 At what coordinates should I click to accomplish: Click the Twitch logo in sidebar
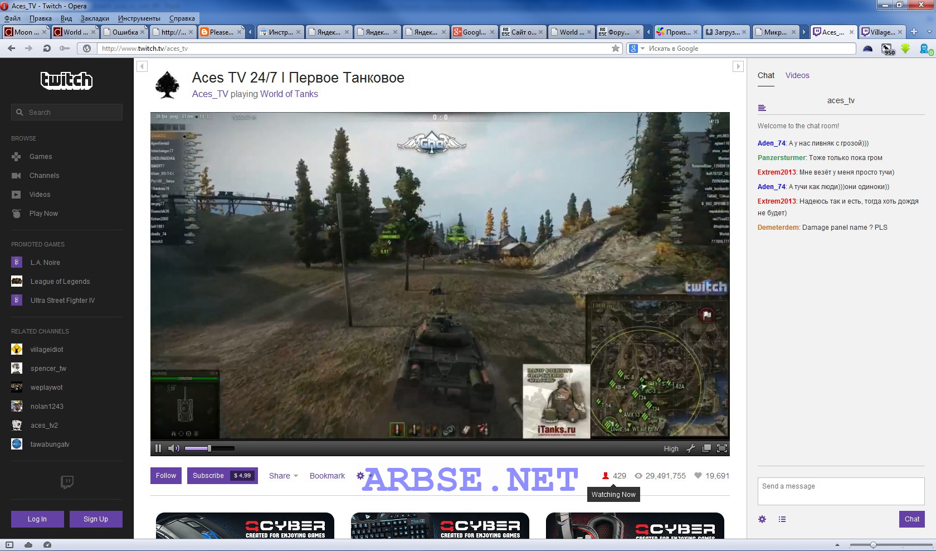(x=66, y=81)
